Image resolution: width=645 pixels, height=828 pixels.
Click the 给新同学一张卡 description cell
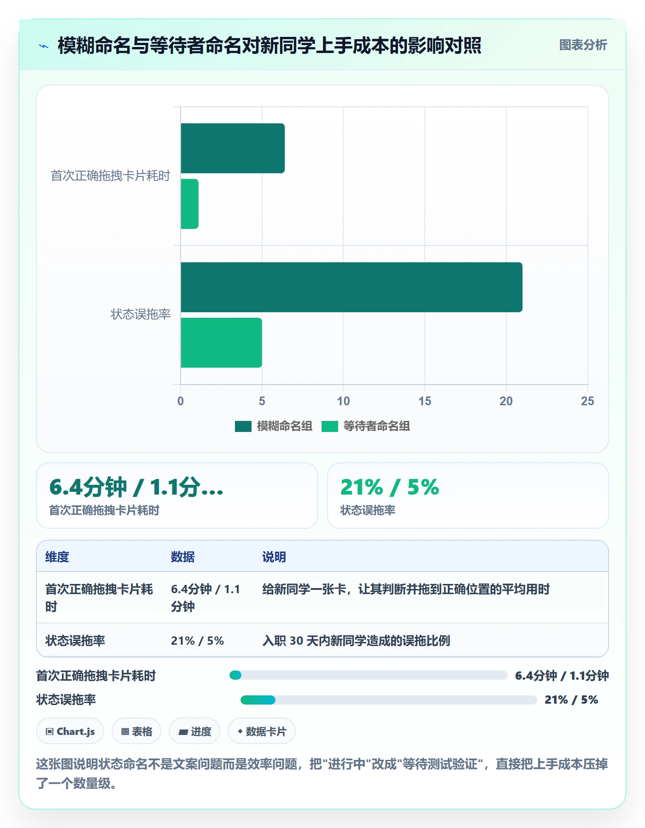tap(406, 589)
